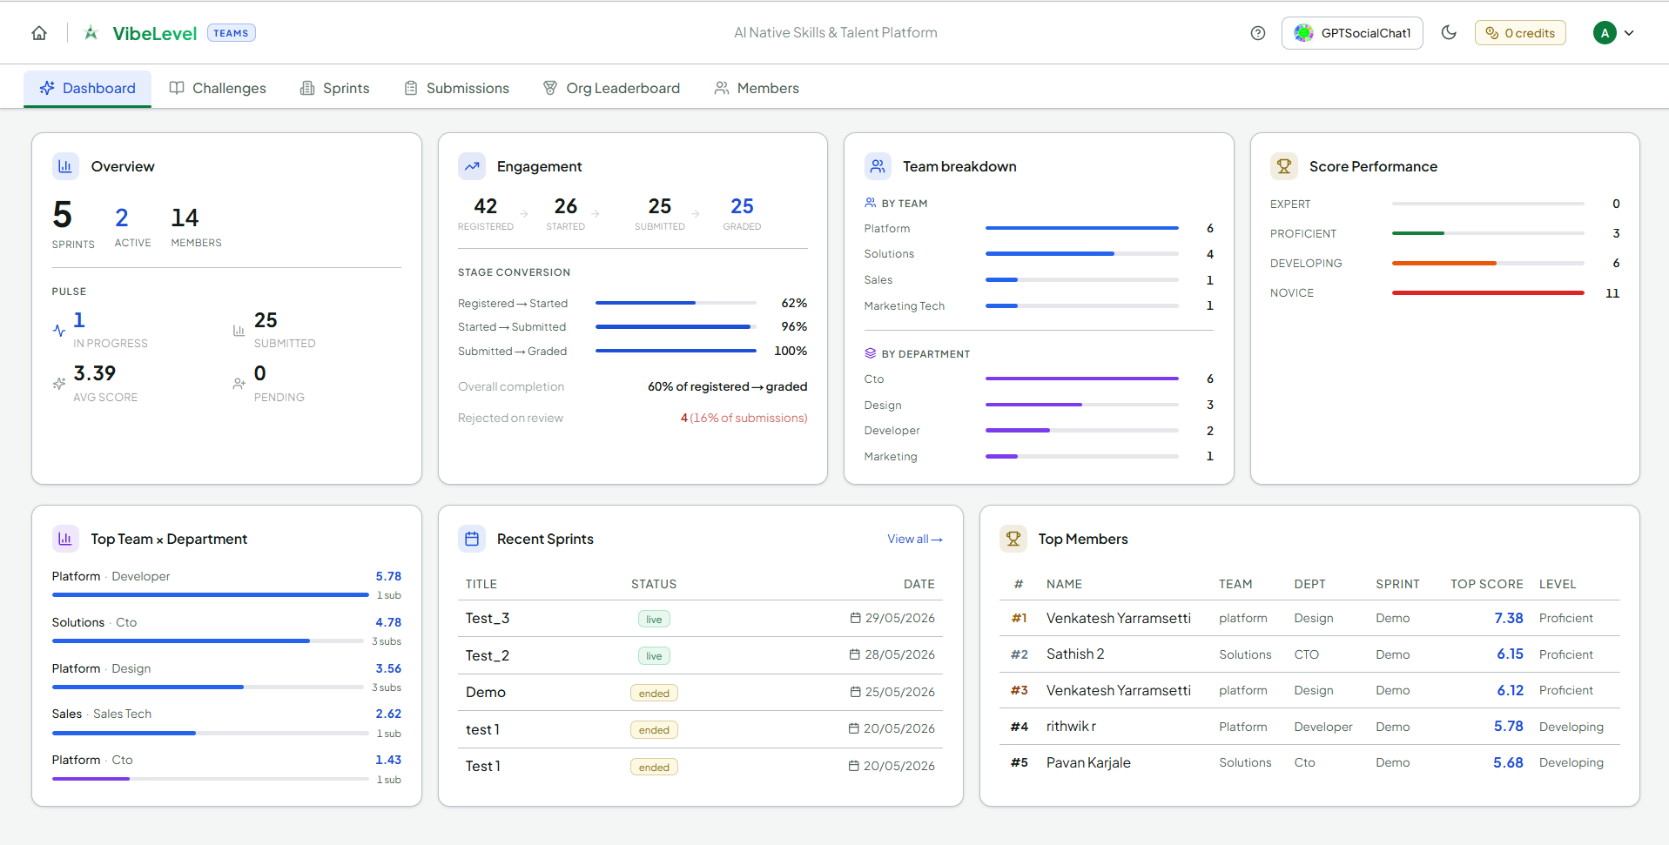Click the VibeLevel star logo
Viewport: 1669px width, 845px height.
91,33
